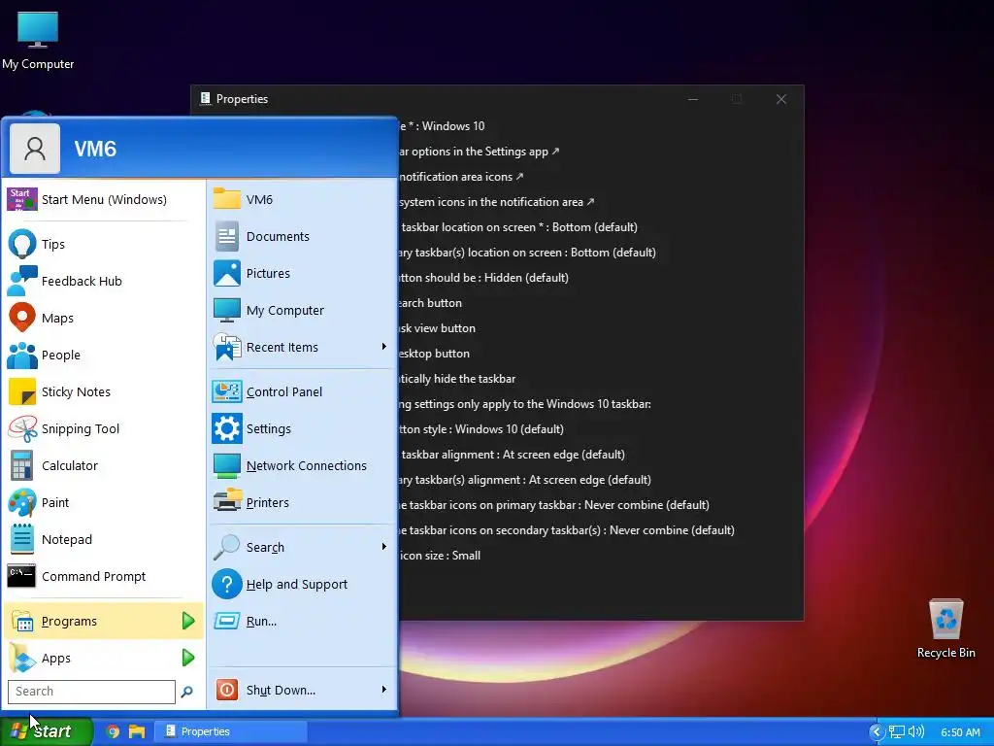The height and width of the screenshot is (746, 994).
Task: Click the search magnifier button beside search box
Action: [x=187, y=692]
